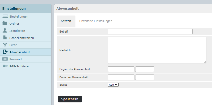Click the Abwesenheit exit-arrow icon
The image size is (212, 105).
click(x=5, y=52)
